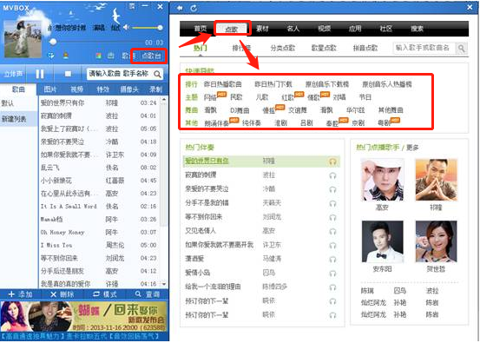
Task: Click 删除 to delete selected song
Action: [62, 294]
